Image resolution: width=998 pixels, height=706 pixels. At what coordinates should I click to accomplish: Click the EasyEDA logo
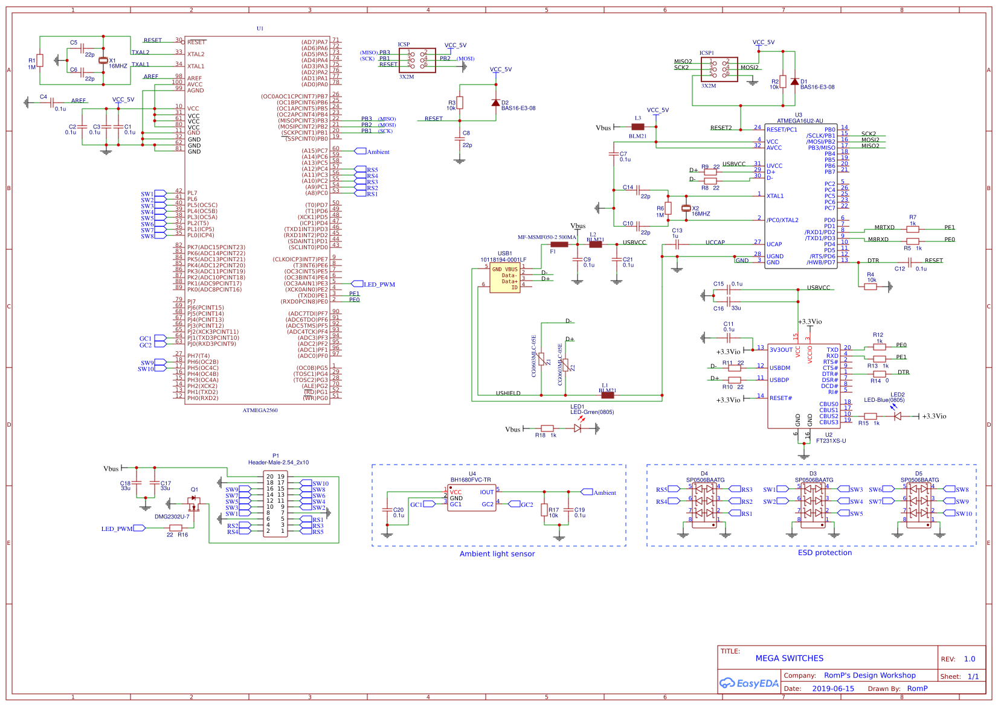[749, 684]
